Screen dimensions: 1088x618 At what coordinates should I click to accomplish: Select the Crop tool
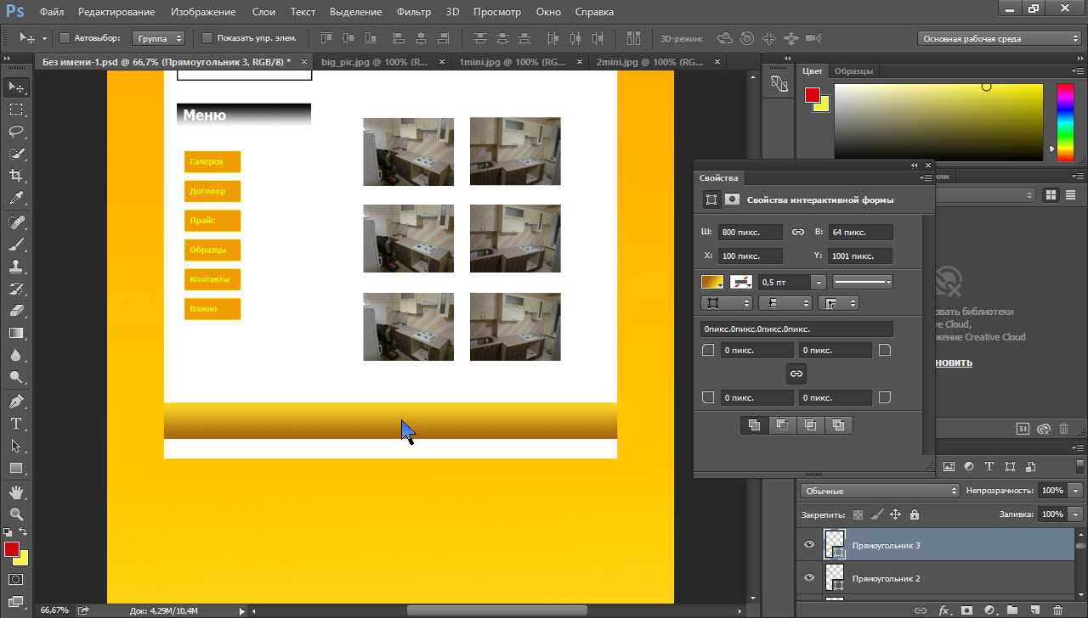point(16,176)
